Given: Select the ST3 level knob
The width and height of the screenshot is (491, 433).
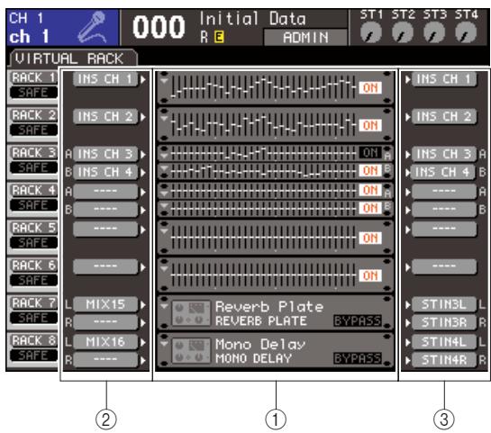Looking at the screenshot, I should (x=434, y=32).
